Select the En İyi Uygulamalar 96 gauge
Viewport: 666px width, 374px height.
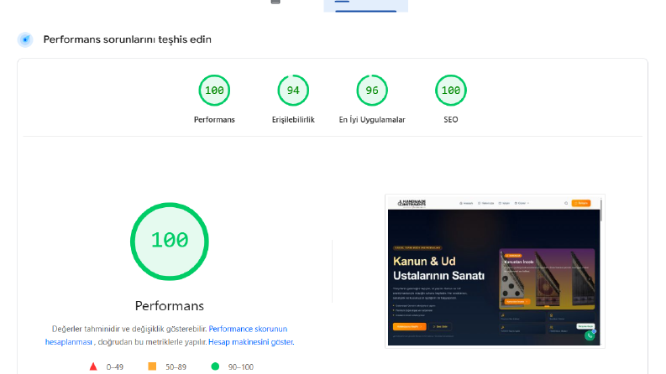point(372,91)
